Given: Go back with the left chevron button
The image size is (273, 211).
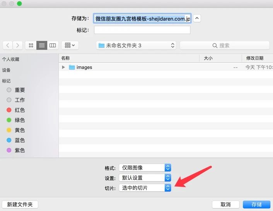Looking at the screenshot, I should click(8, 46).
